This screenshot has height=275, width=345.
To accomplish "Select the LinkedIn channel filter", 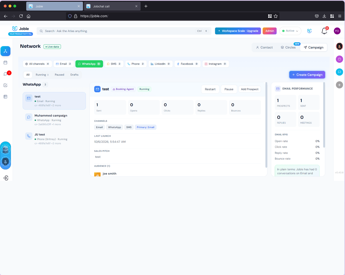I will coord(161,64).
